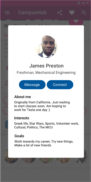This screenshot has height=182, width=91.
Task: Tap James Preston's profile photo
Action: point(46,47)
